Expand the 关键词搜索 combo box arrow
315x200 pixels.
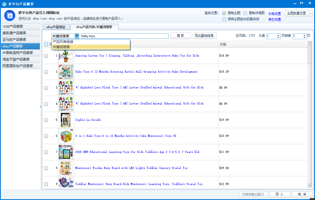tap(77, 36)
